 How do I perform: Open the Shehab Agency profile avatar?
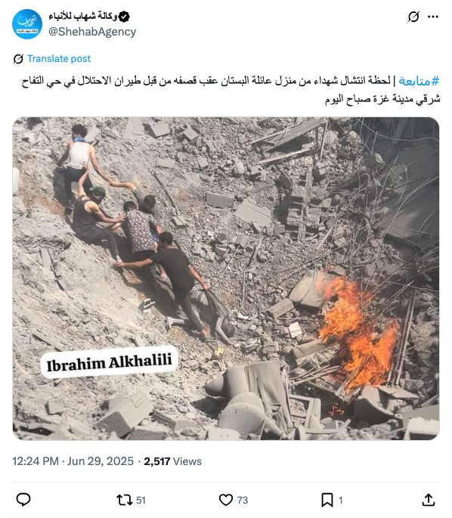(27, 24)
